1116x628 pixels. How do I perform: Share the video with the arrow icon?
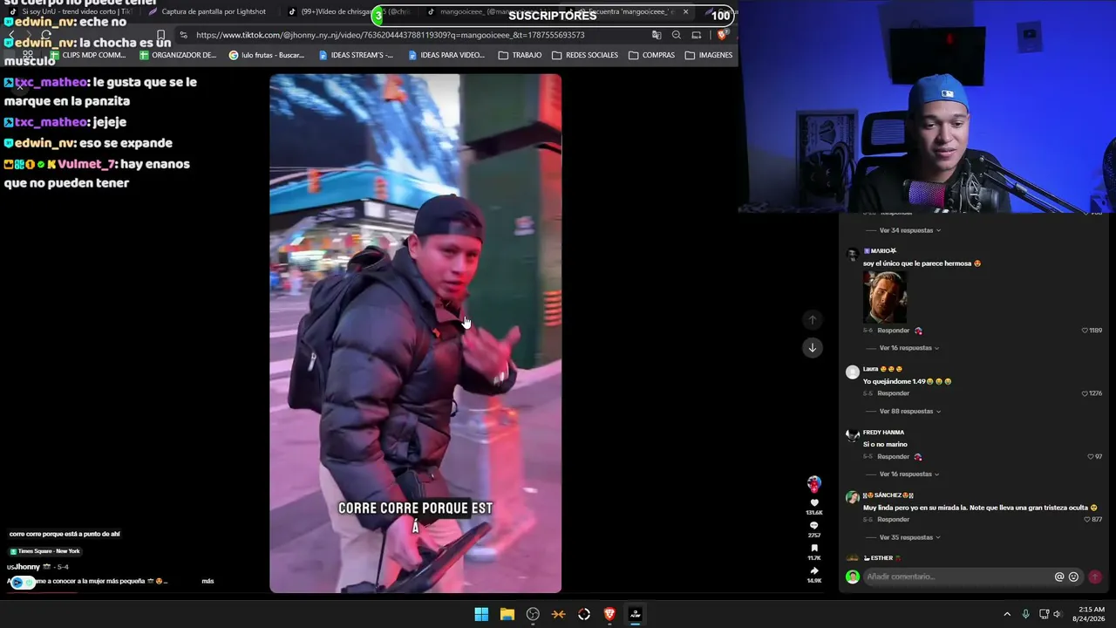click(x=814, y=570)
